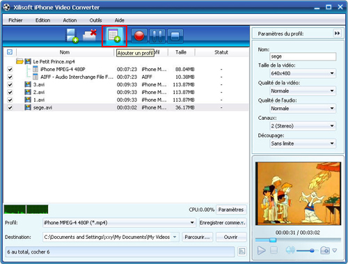This screenshot has width=348, height=264.
Task: Click the video preview thumbnail
Action: (x=298, y=194)
